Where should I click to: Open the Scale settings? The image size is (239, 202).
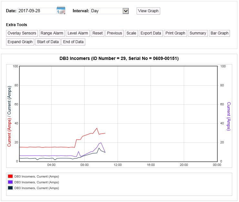click(x=131, y=33)
